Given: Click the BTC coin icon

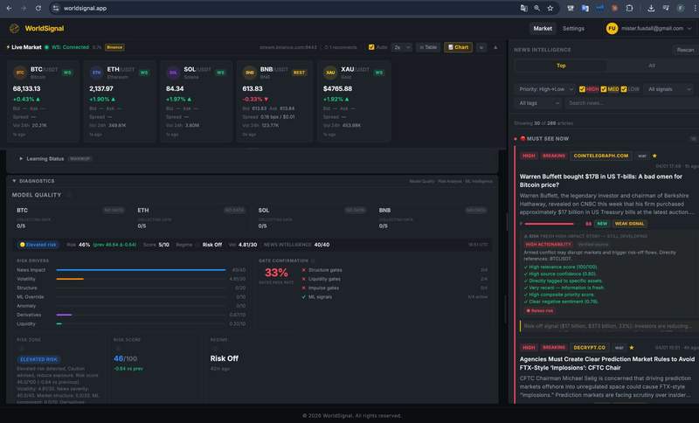Looking at the screenshot, I should [20, 73].
